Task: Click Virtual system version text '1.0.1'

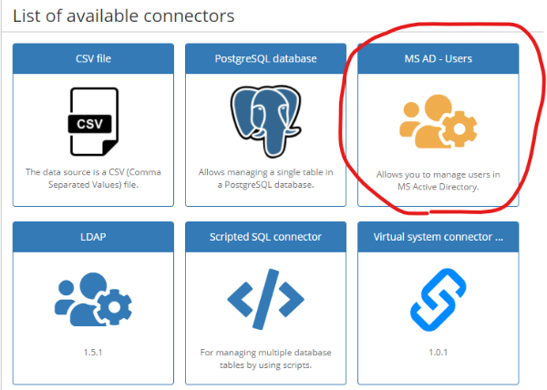Action: (439, 353)
